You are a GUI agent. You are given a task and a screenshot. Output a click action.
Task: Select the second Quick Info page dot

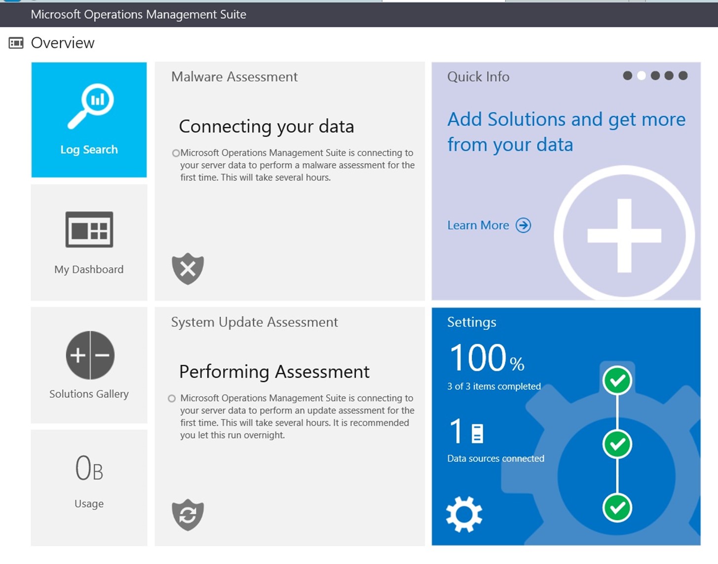point(642,75)
